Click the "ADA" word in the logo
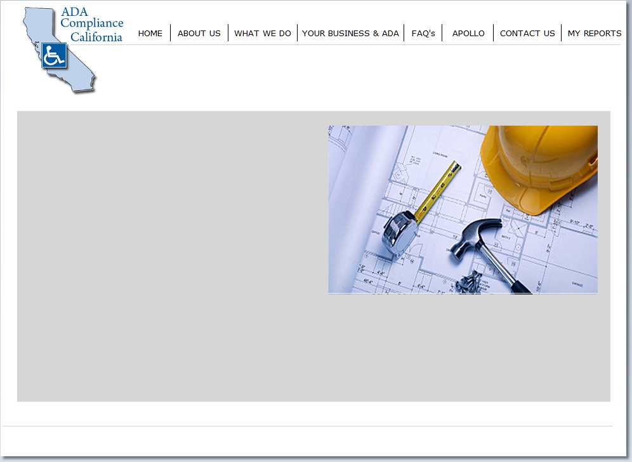The height and width of the screenshot is (462, 632). pyautogui.click(x=74, y=12)
